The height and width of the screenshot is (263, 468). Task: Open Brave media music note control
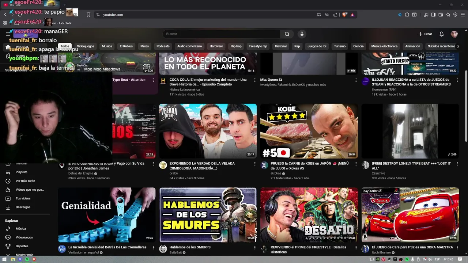click(426, 15)
